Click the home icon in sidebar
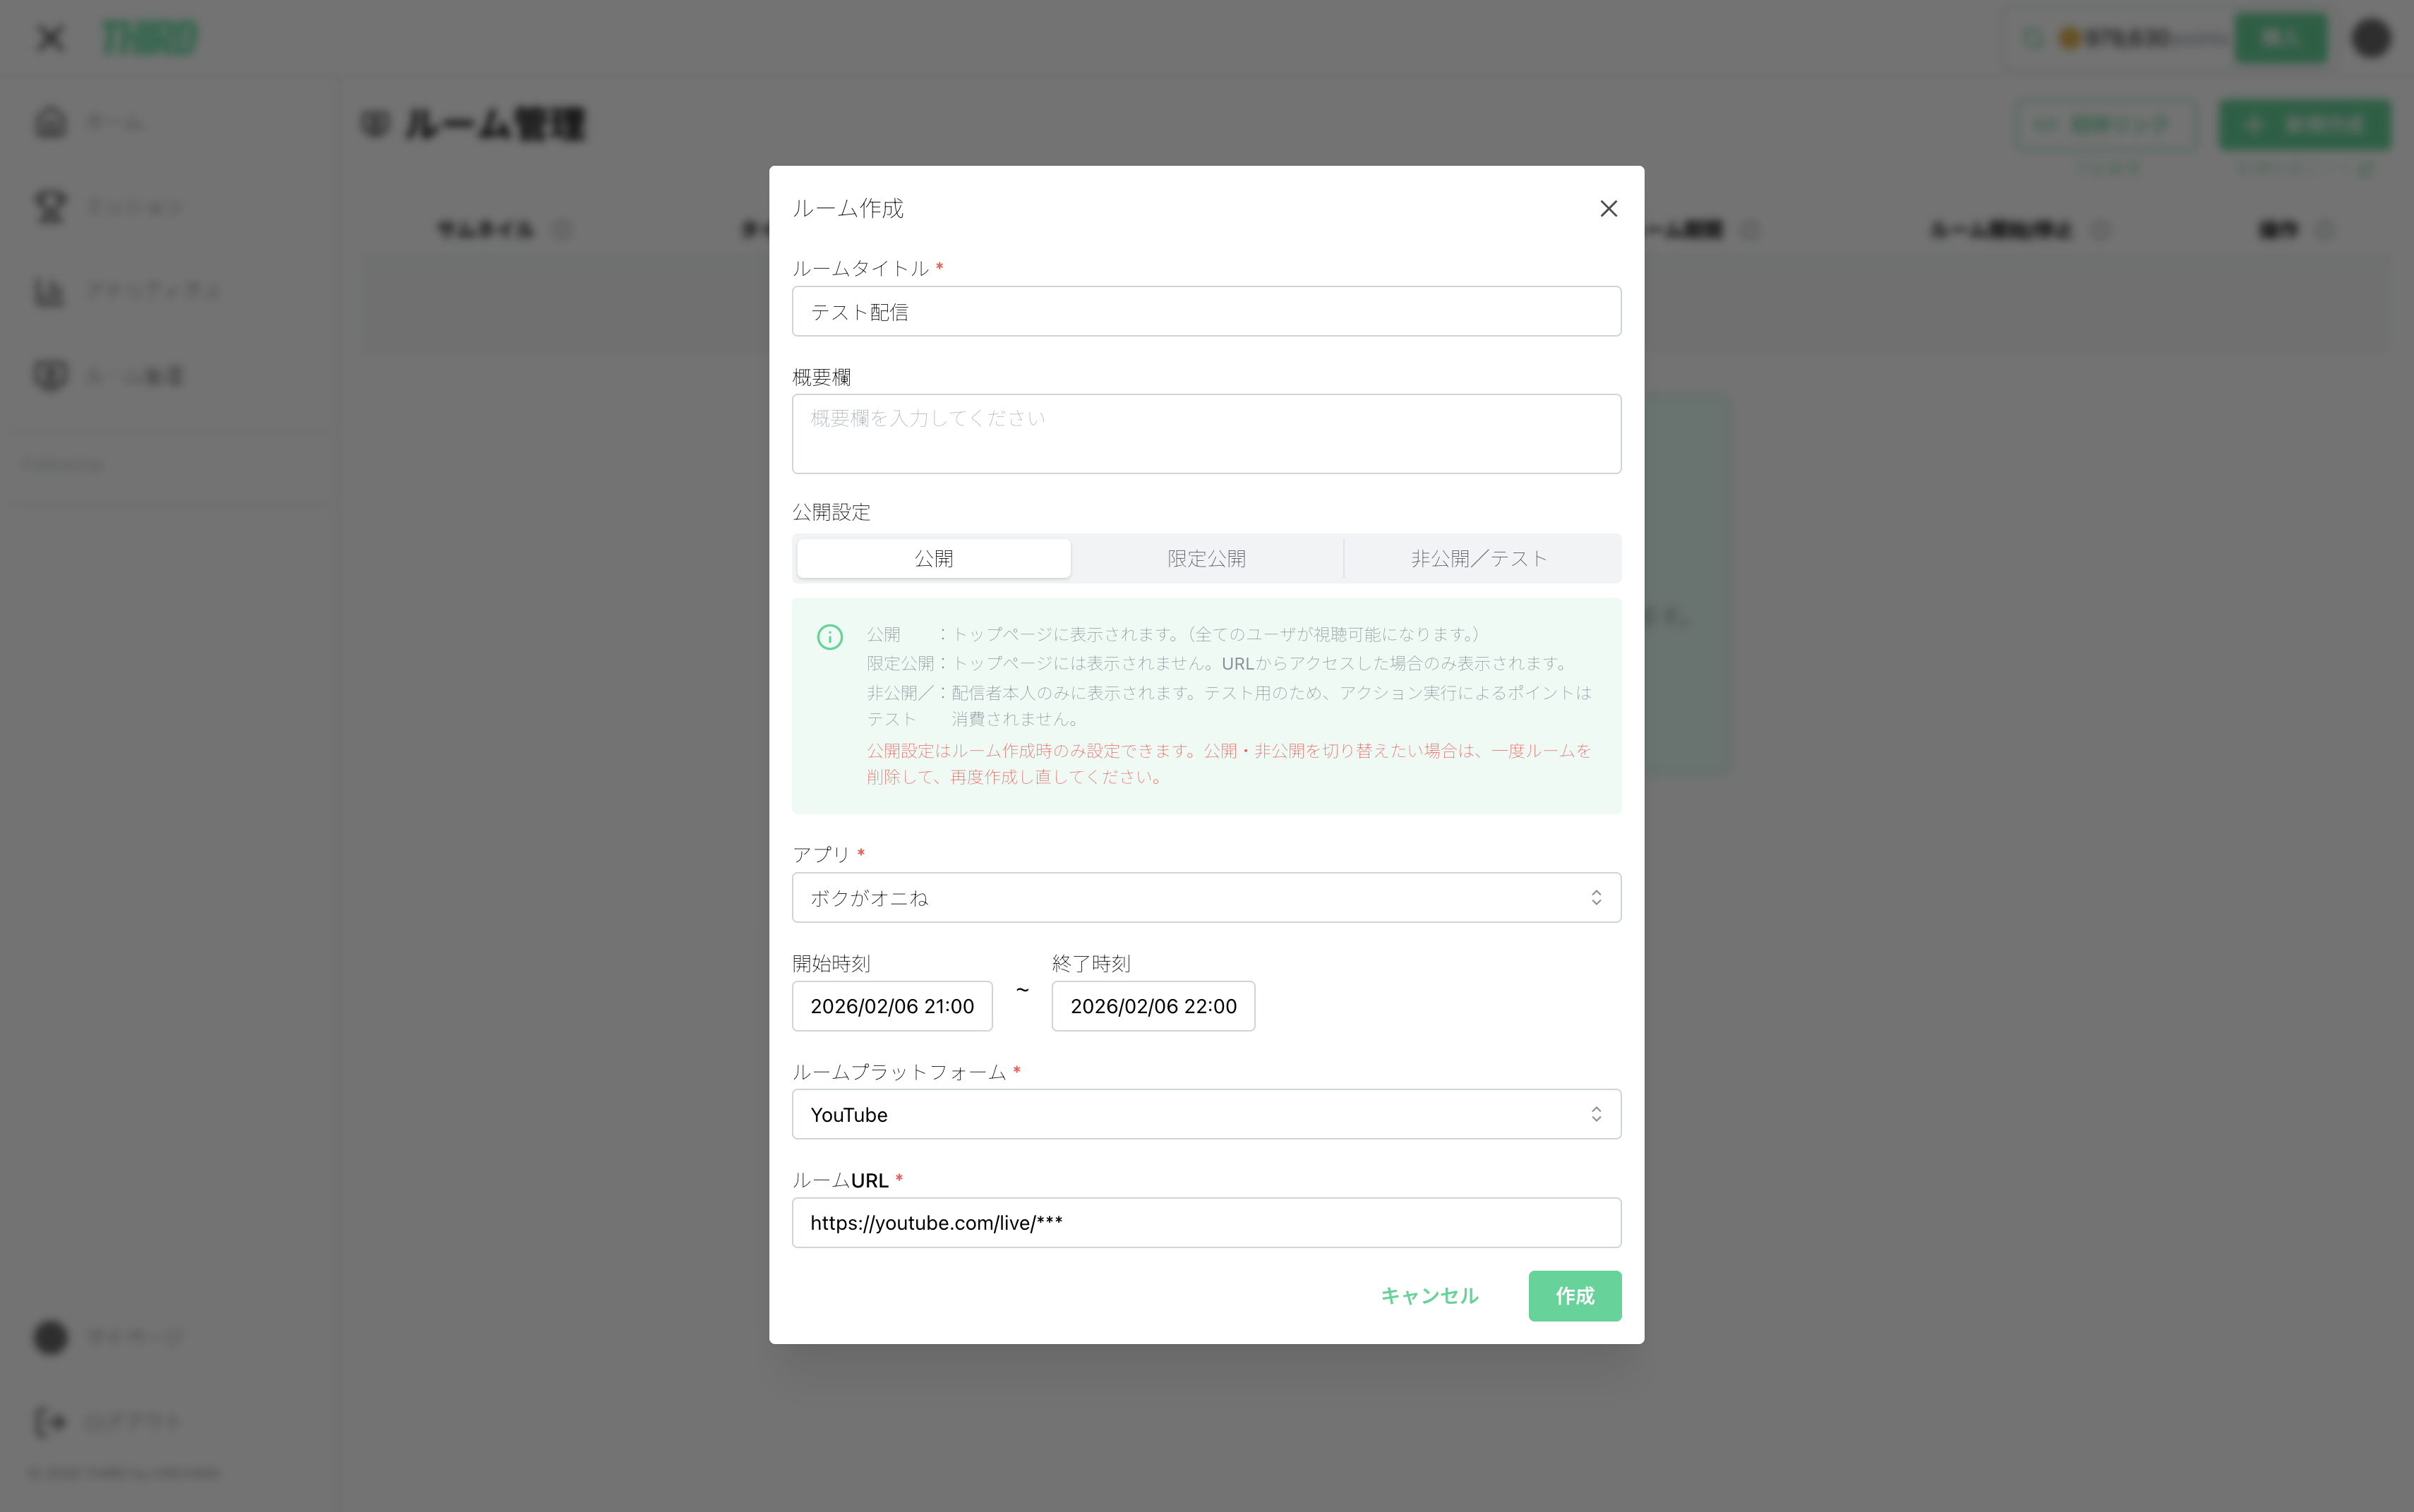Viewport: 2414px width, 1512px height. coord(50,123)
